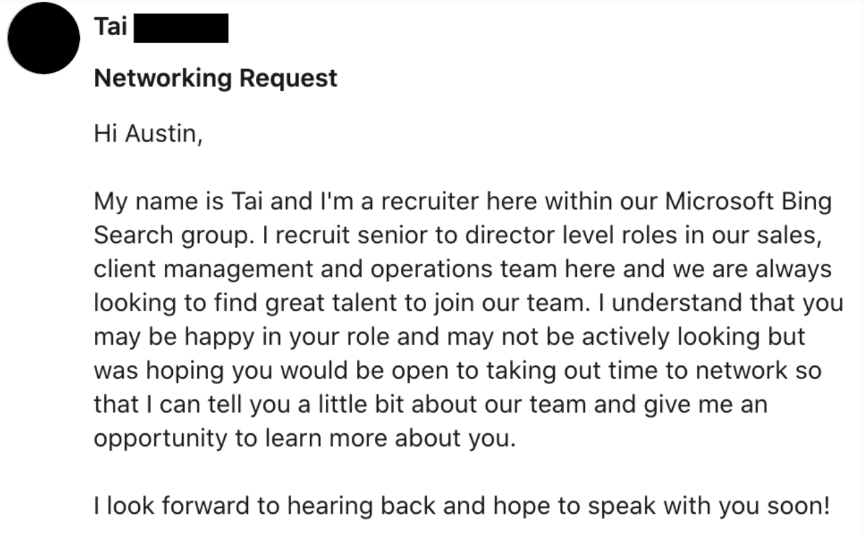Viewport: 863px width, 533px height.
Task: Click the text "join our team"
Action: click(x=522, y=303)
